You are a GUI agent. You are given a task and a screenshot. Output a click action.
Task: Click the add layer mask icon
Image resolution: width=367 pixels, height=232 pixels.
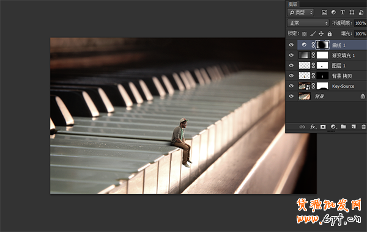coord(323,126)
